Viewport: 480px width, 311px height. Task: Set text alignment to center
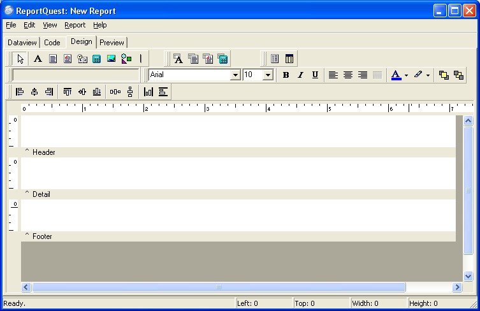(x=348, y=75)
